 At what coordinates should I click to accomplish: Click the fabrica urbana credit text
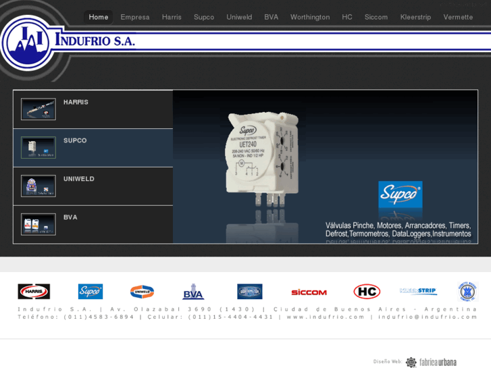point(438,363)
